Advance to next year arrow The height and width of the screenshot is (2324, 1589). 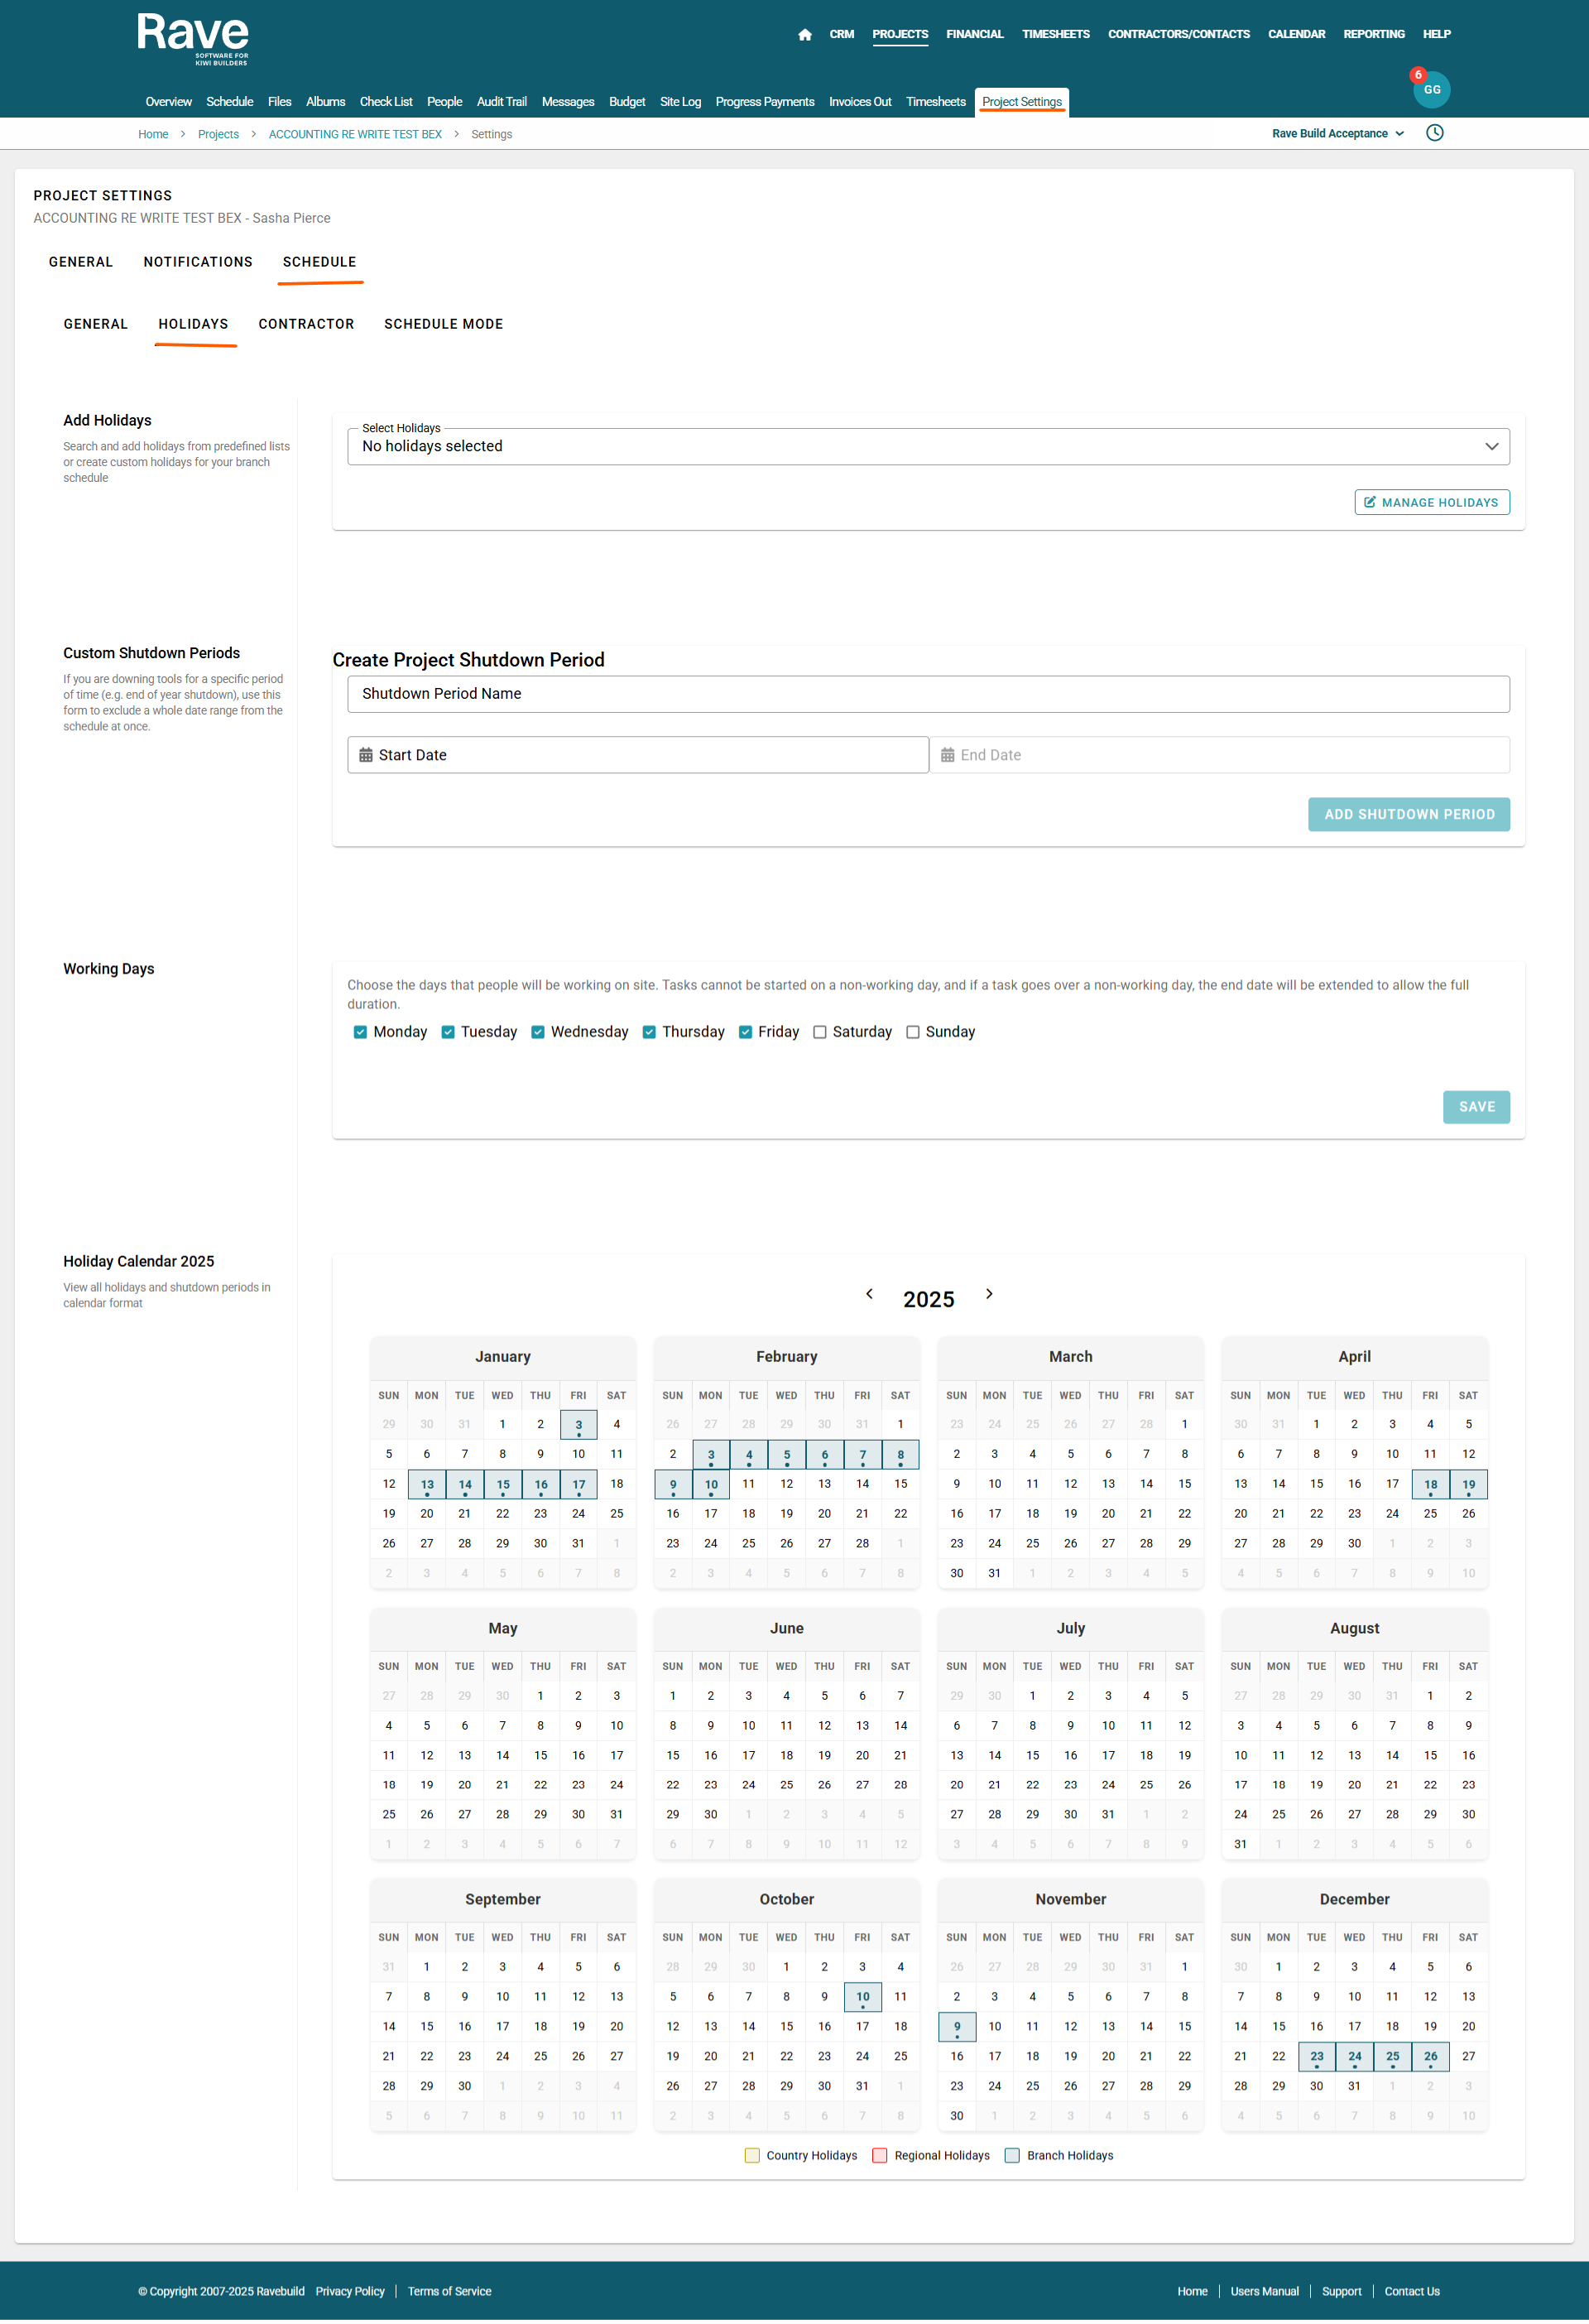989,1294
